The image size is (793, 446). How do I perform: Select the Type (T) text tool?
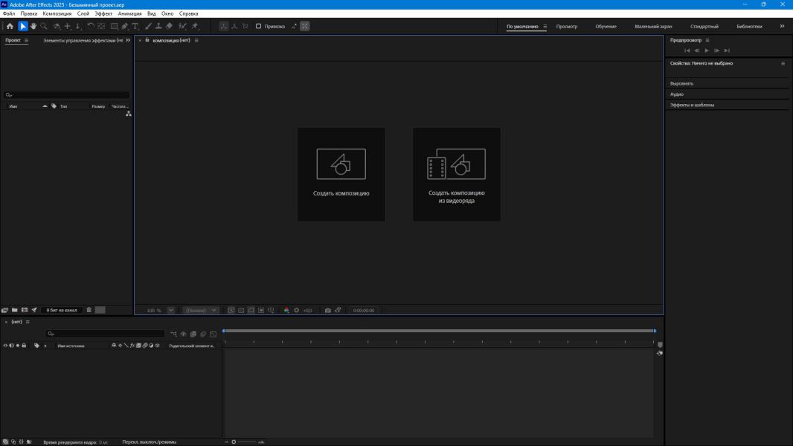(135, 26)
